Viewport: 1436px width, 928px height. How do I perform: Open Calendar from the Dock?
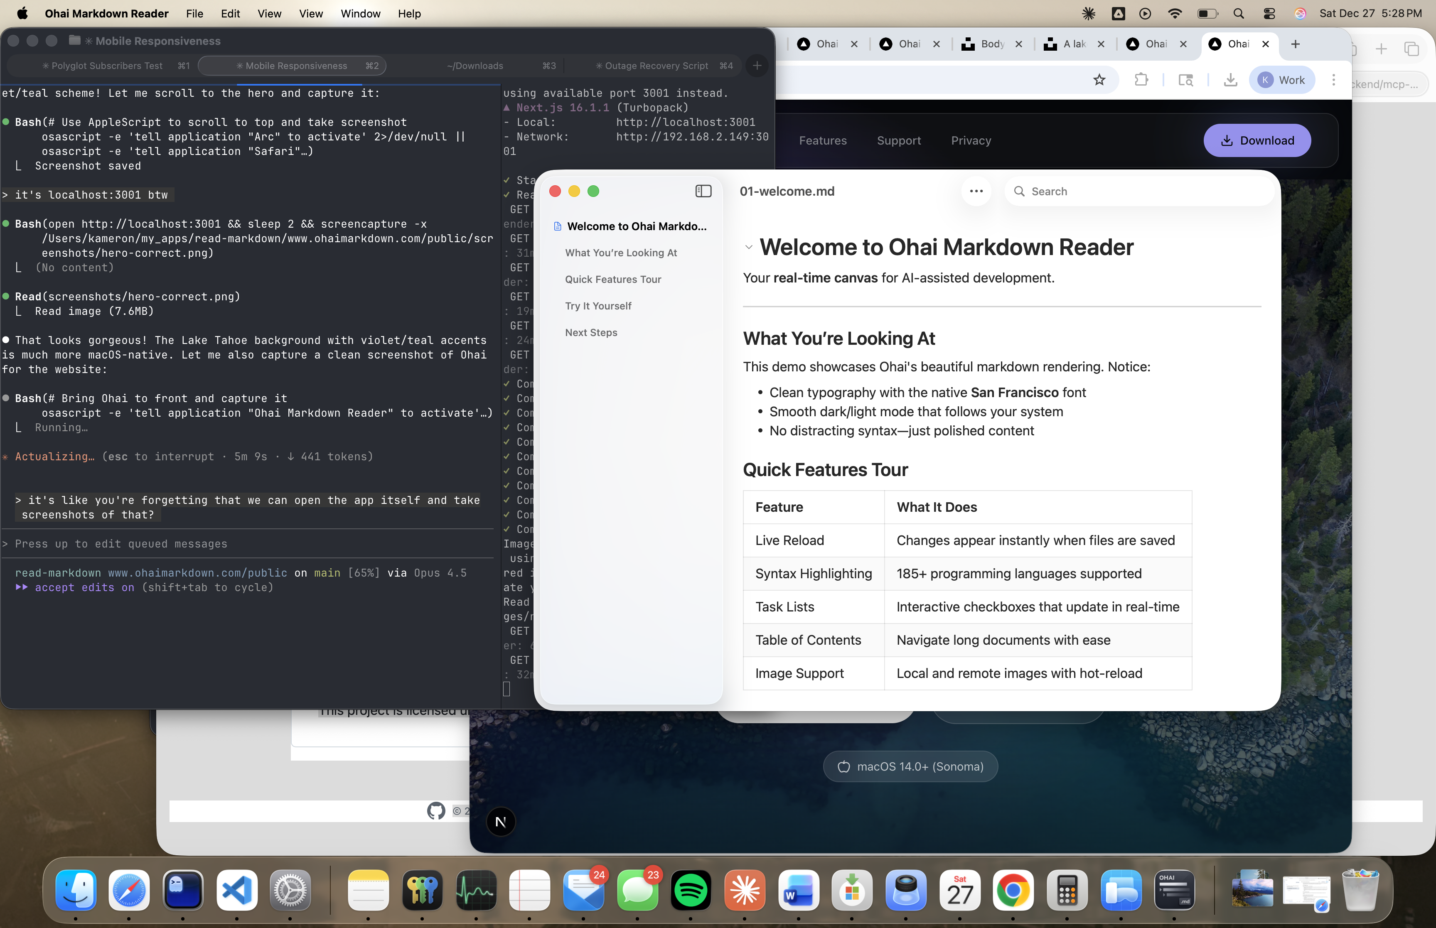click(959, 891)
